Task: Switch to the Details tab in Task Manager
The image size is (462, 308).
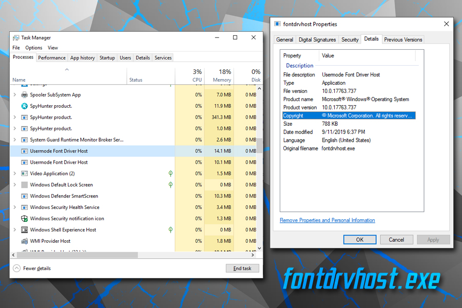Action: (143, 58)
